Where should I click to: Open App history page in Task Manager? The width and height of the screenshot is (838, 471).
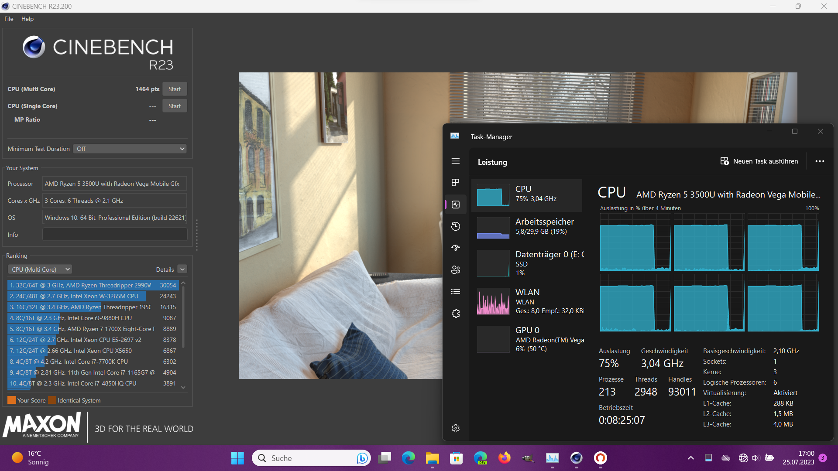(x=456, y=226)
